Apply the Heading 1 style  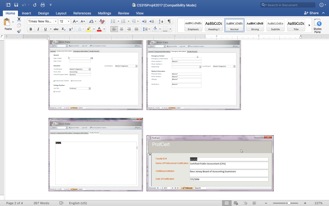point(214,25)
